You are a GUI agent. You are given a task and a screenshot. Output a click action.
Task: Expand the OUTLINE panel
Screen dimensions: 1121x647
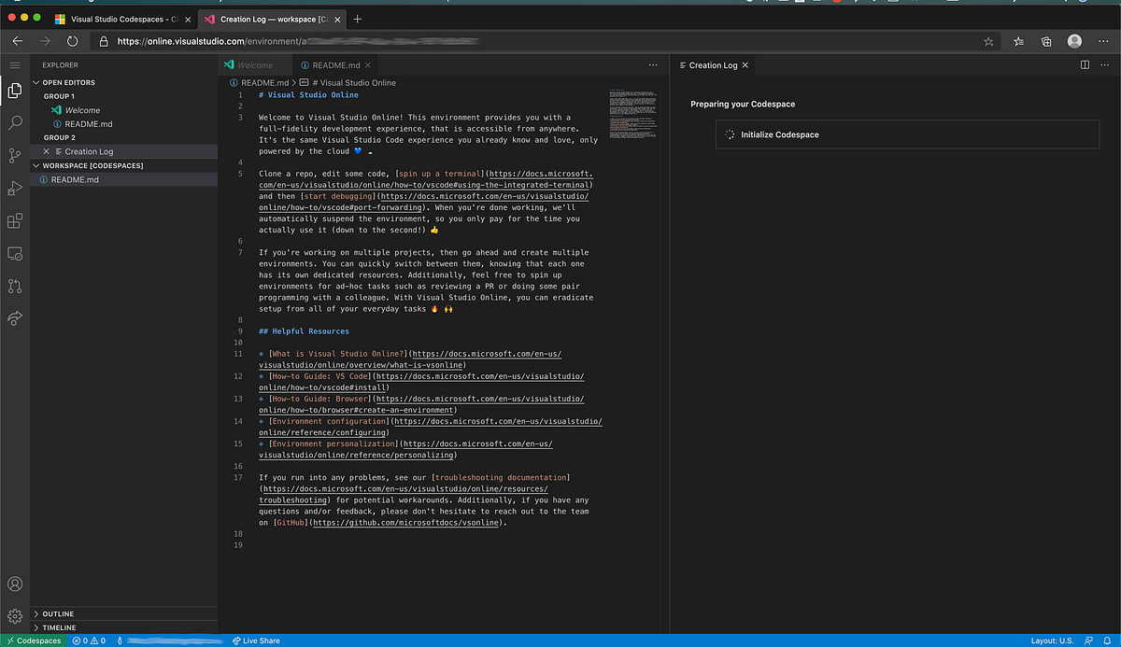click(56, 613)
